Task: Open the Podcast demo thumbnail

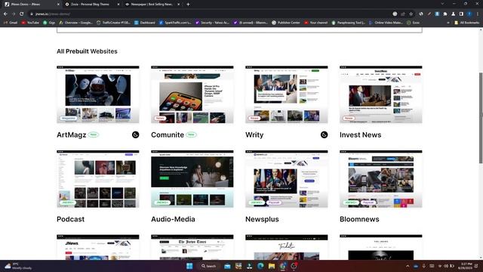Action: tap(98, 179)
